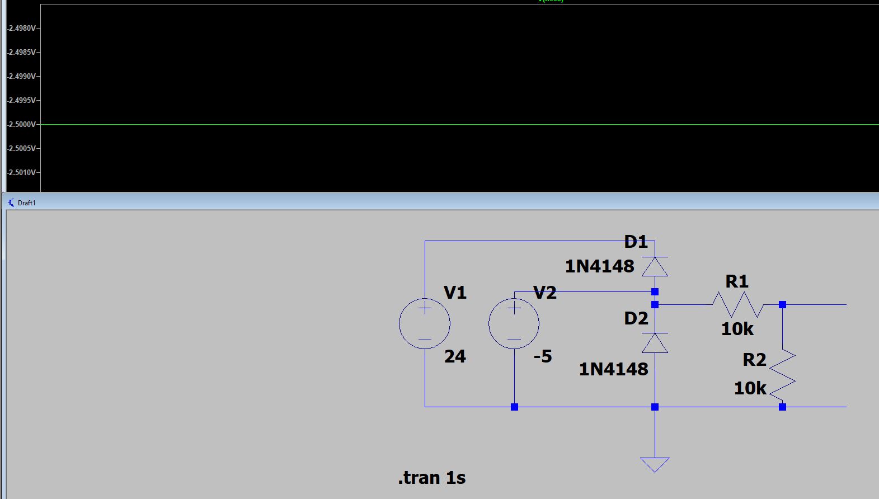Viewport: 879px width, 499px height.
Task: Click the -2.4985V axis label
Action: (x=22, y=52)
